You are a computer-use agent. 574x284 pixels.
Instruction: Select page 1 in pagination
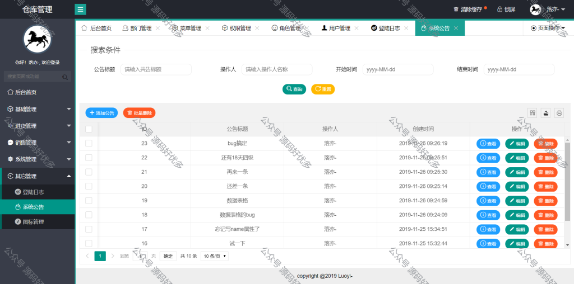coord(100,256)
